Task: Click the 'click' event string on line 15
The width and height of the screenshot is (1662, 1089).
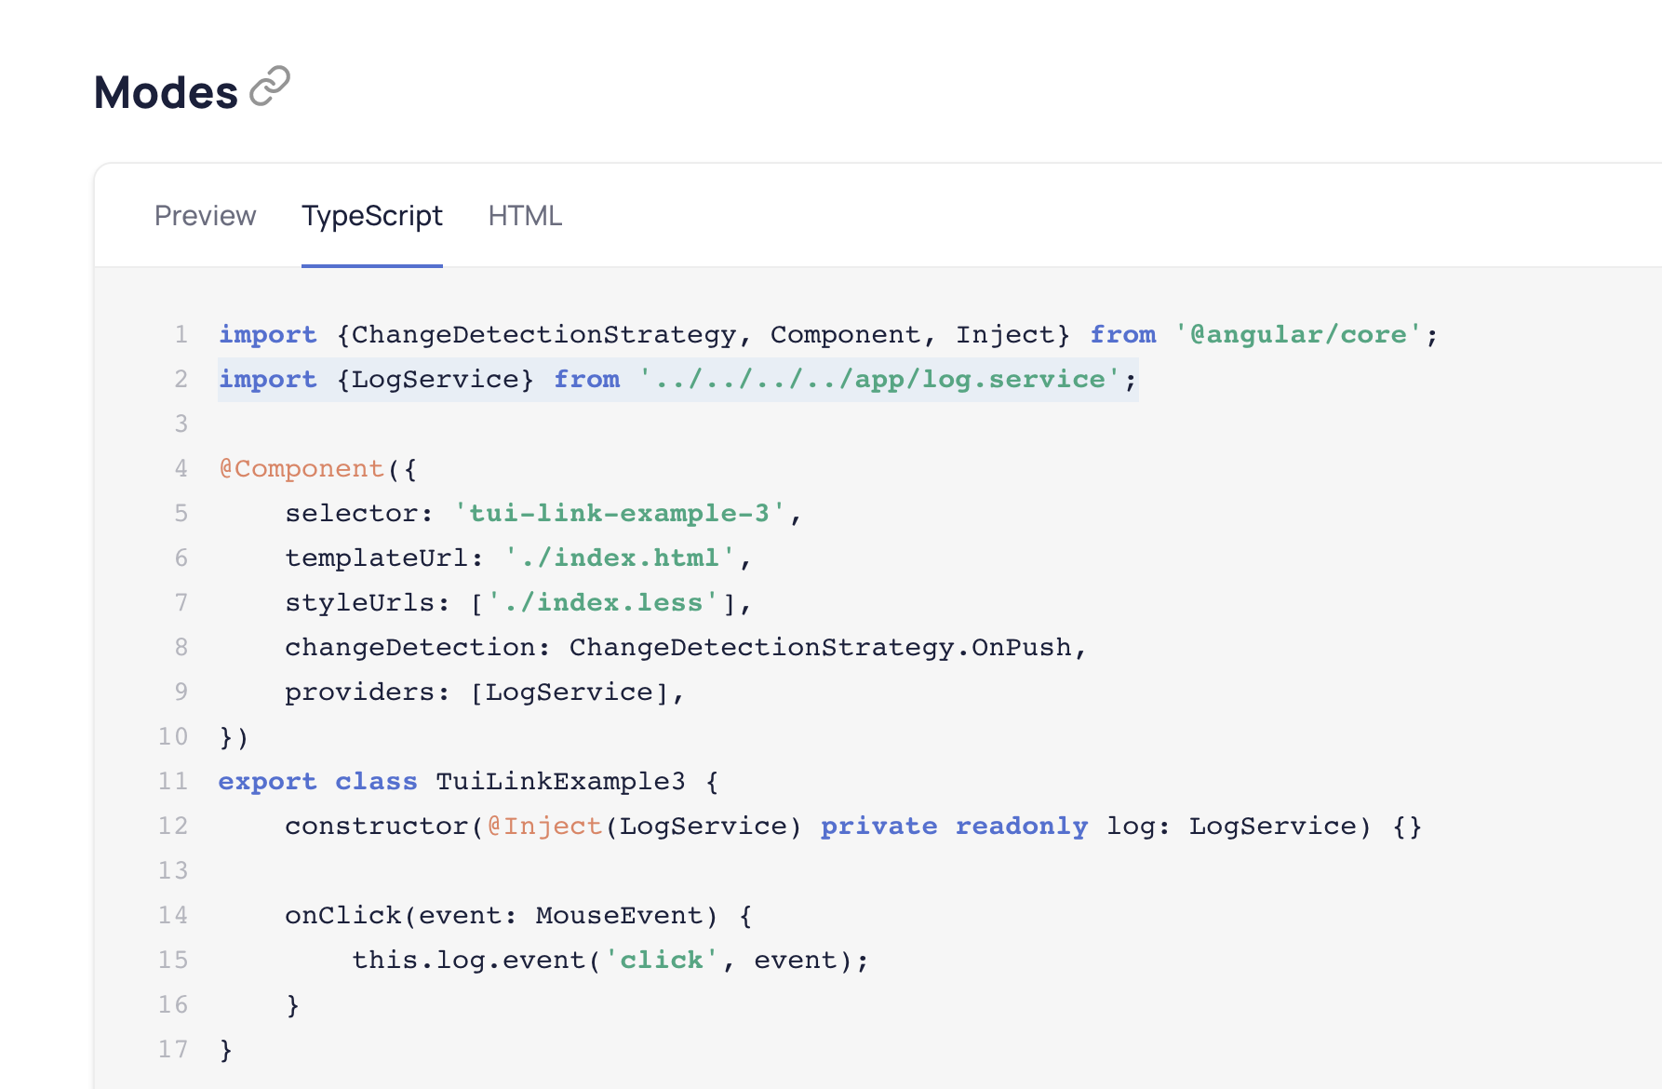Action: click(x=661, y=960)
